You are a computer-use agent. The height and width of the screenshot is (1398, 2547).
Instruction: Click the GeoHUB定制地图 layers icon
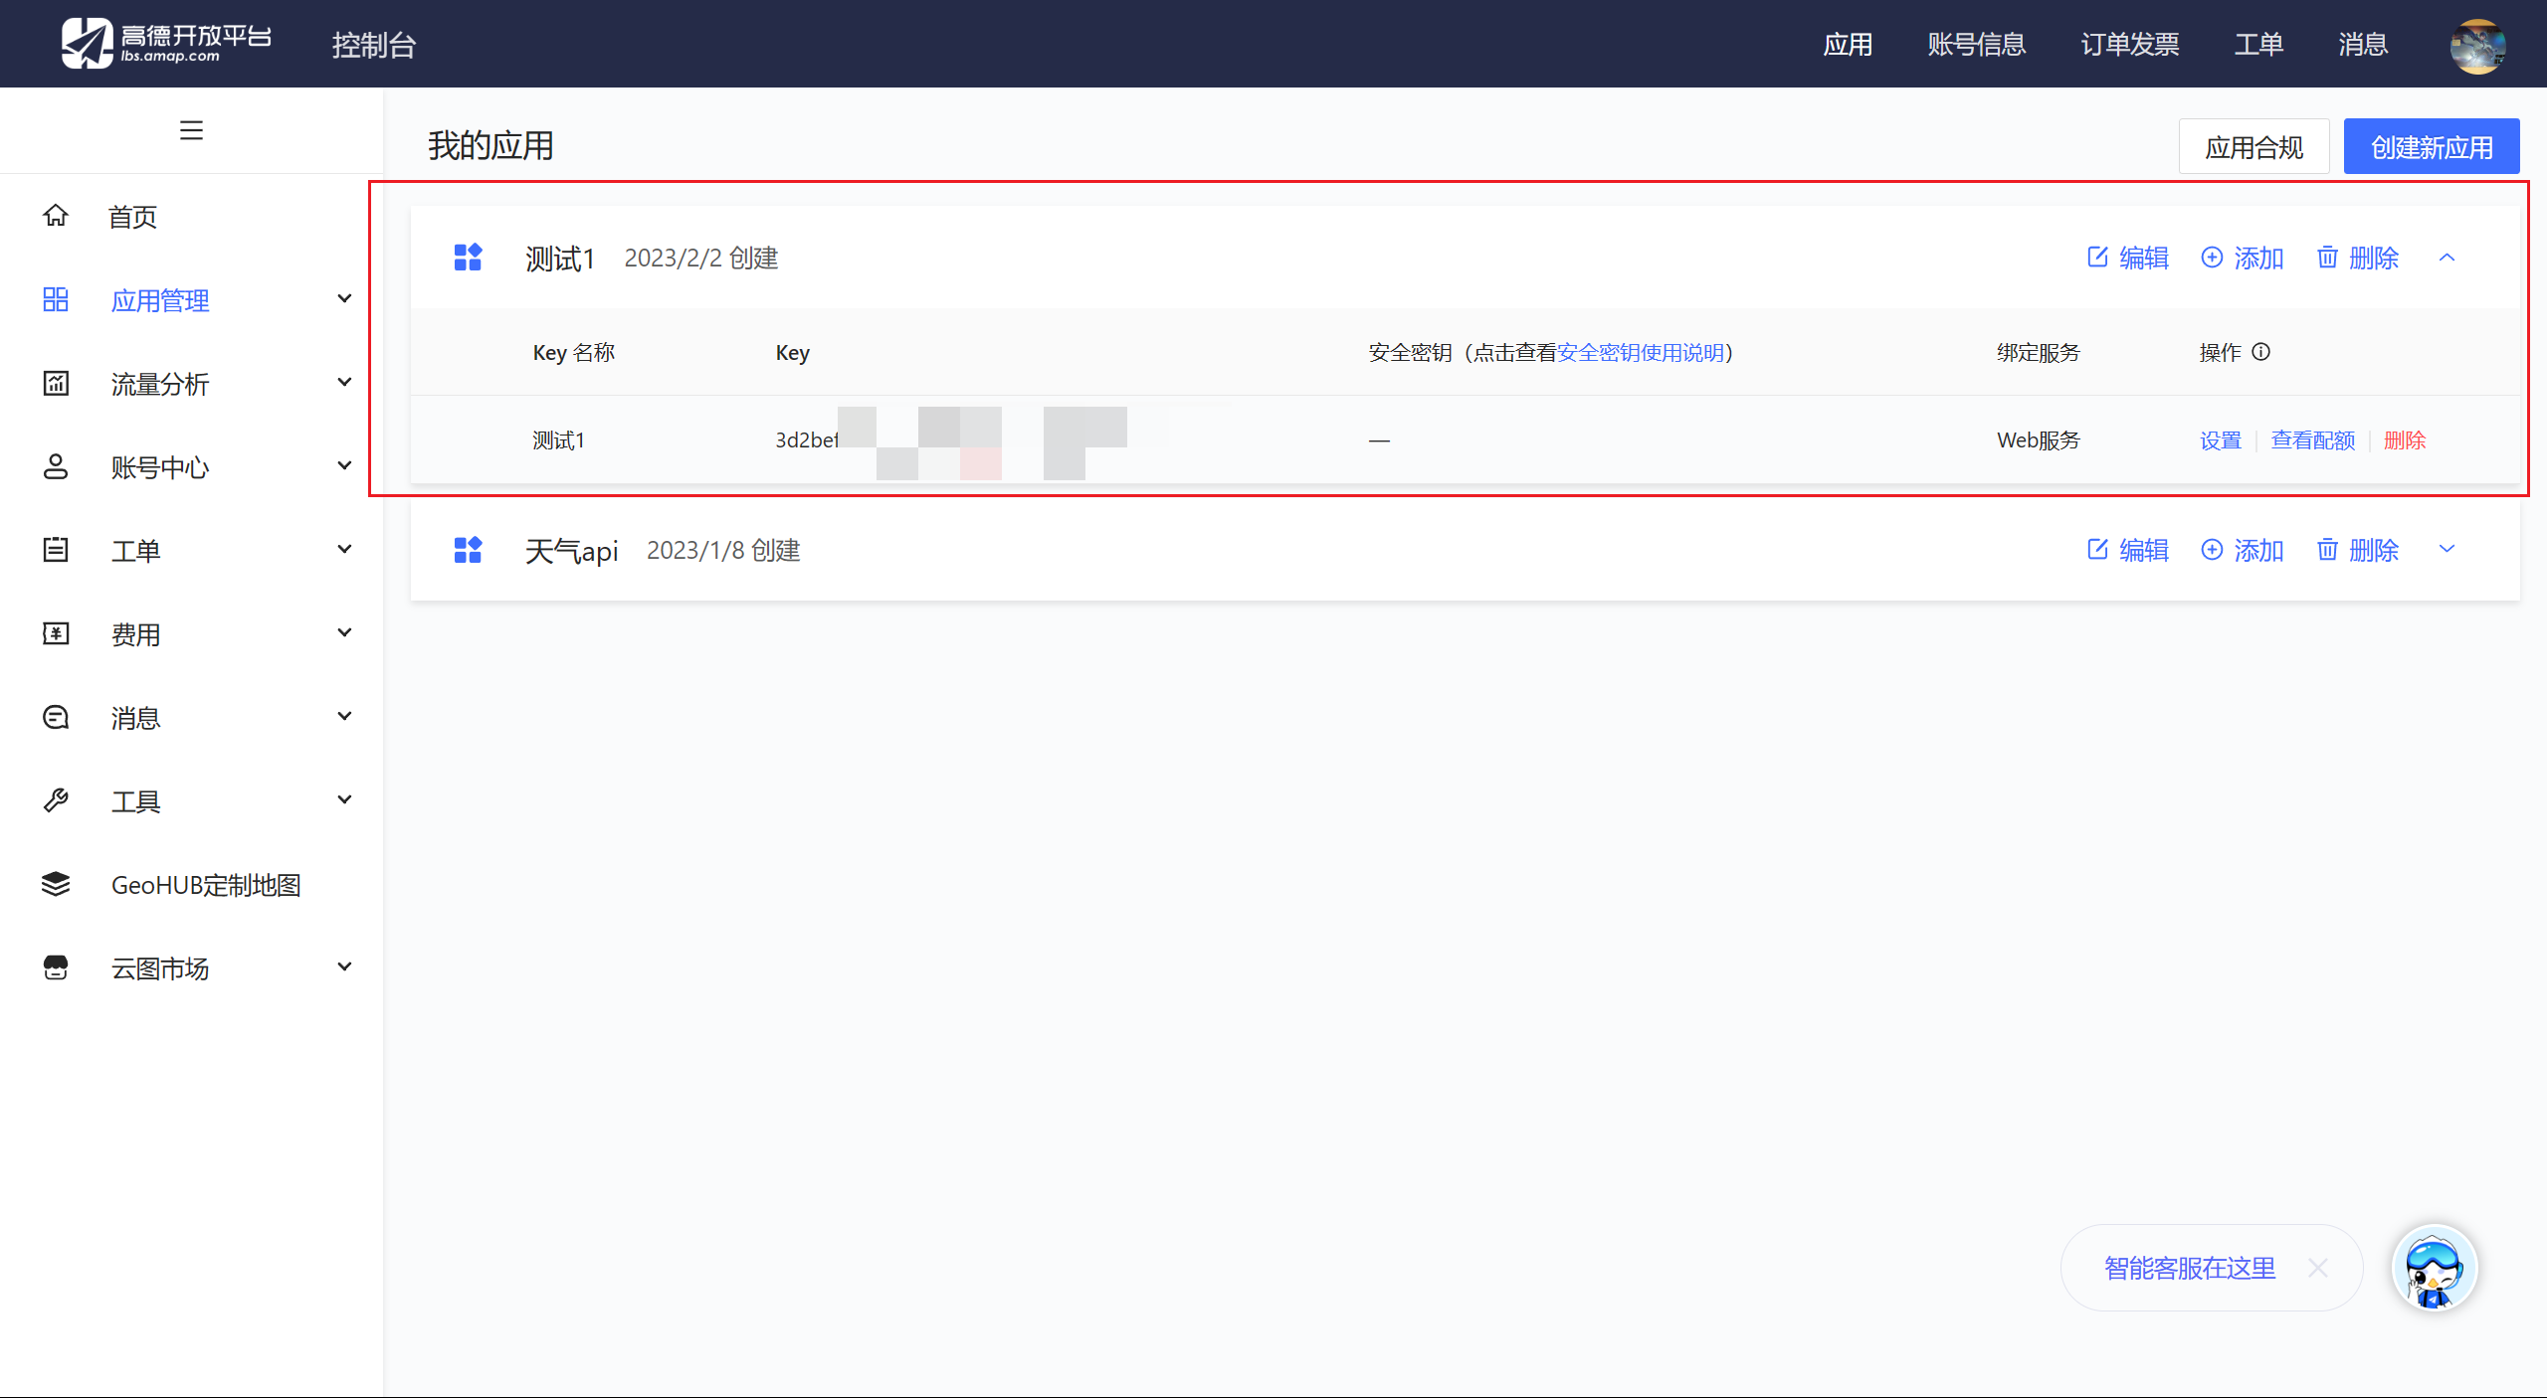[x=56, y=884]
